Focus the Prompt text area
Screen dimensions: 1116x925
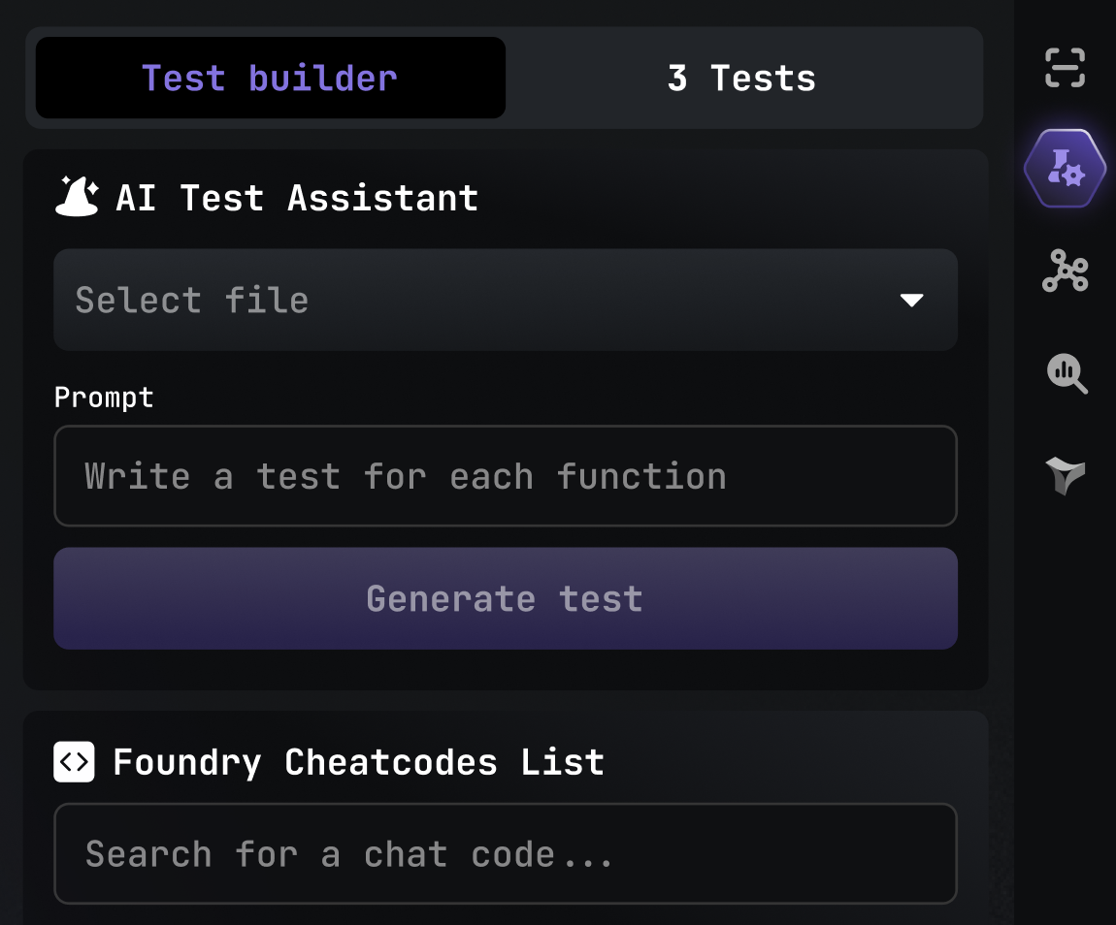click(505, 476)
